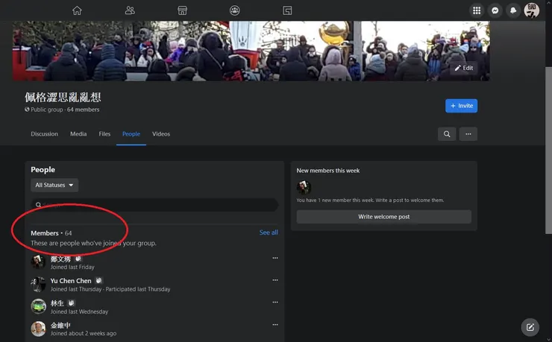Open options for member 金維中
This screenshot has height=342, width=552.
point(275,325)
